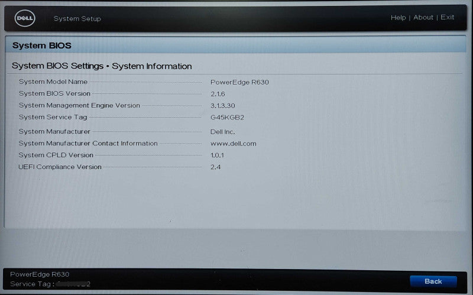Image resolution: width=473 pixels, height=295 pixels.
Task: Select the System Model Name label
Action: 53,82
